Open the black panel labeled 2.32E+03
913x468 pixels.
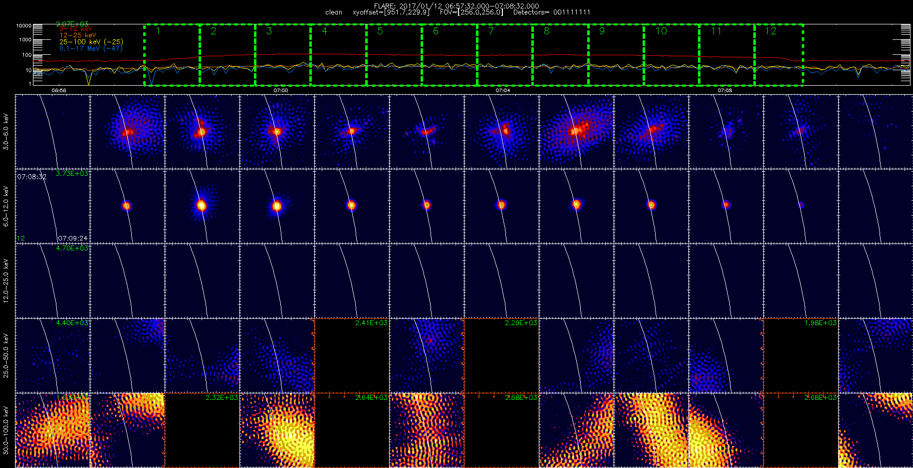[202, 430]
